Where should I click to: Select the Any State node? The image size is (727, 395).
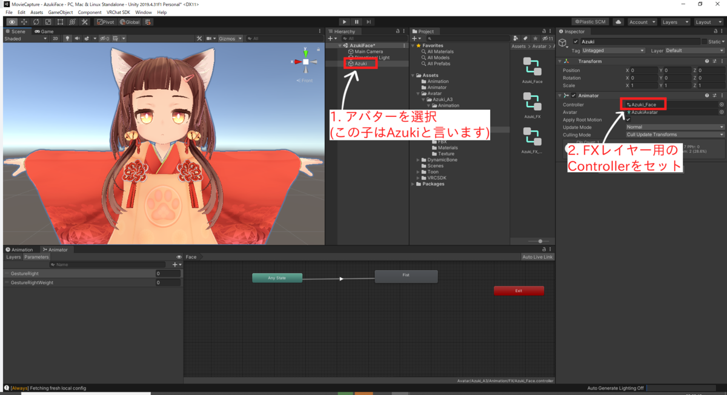coord(277,278)
